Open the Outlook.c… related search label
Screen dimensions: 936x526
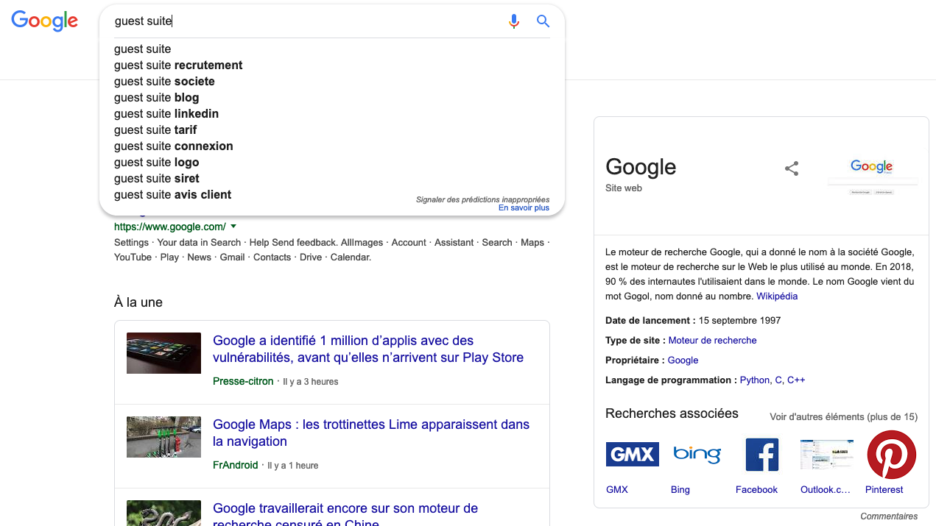click(826, 490)
